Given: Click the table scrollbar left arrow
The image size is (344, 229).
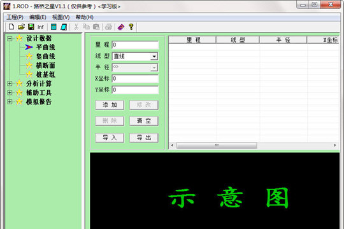Looking at the screenshot, I should 172,145.
